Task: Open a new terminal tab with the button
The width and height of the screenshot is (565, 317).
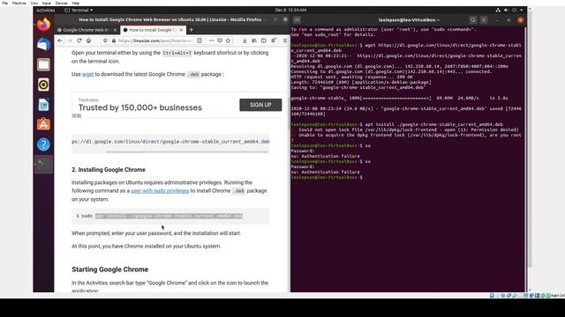Action: click(297, 19)
